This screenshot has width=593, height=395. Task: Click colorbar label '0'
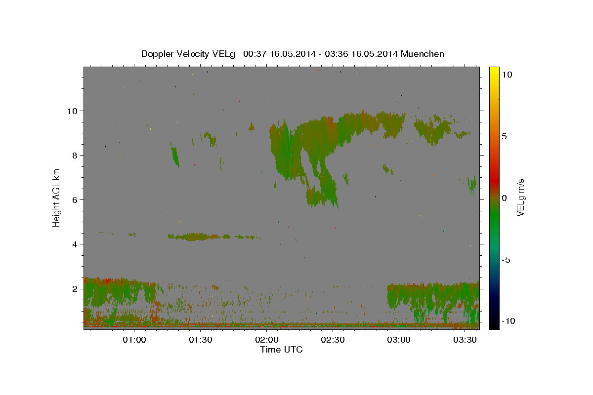[504, 198]
